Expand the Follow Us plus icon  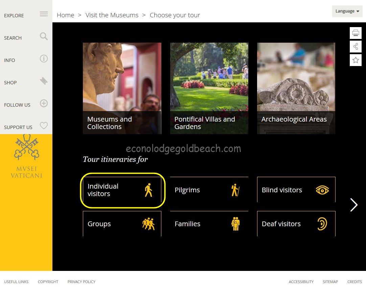(x=44, y=104)
